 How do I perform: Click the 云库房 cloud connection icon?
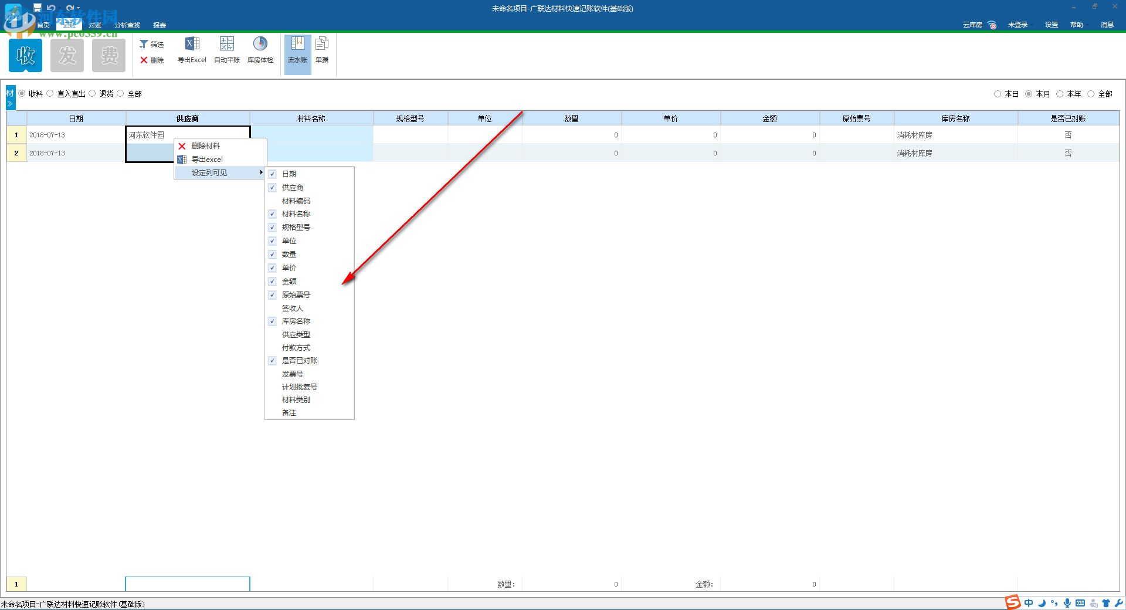pos(992,25)
